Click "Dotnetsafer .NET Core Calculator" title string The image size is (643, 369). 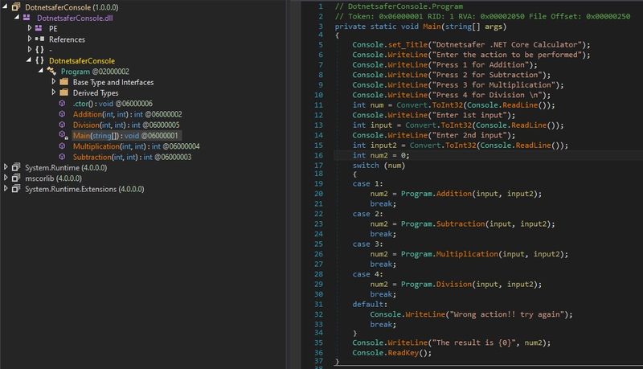(x=506, y=45)
